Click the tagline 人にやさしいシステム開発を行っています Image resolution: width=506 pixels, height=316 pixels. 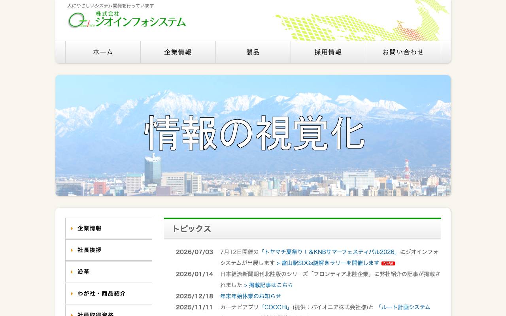tap(111, 6)
